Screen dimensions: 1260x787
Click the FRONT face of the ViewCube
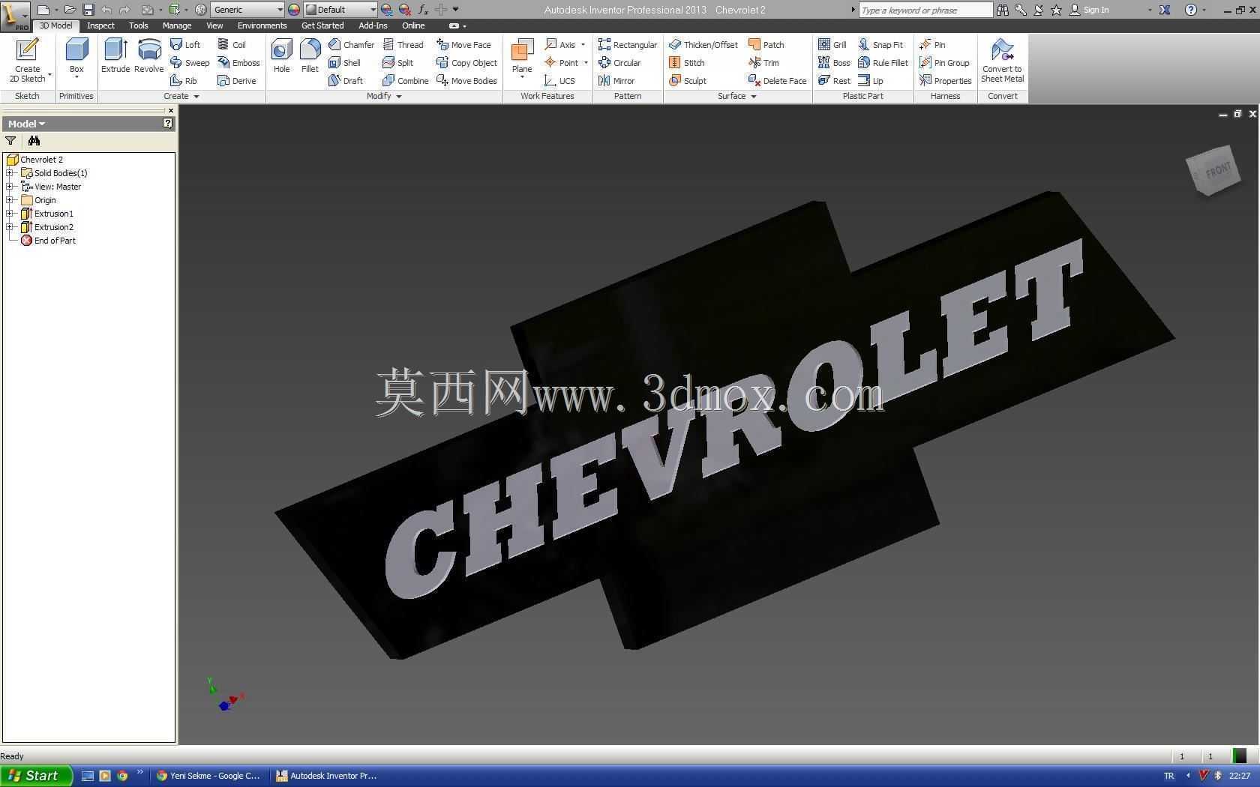pos(1218,170)
